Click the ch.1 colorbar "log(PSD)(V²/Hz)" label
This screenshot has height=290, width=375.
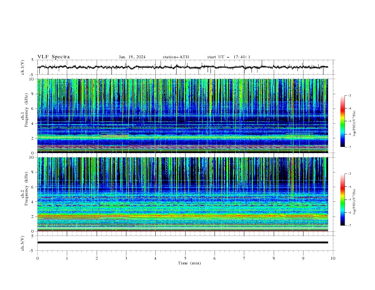(354, 124)
